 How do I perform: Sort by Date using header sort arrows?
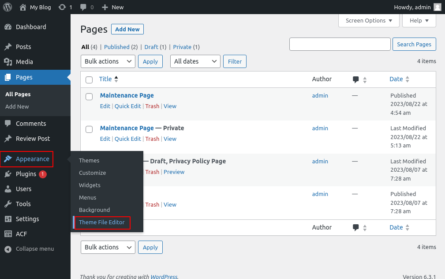pyautogui.click(x=407, y=79)
